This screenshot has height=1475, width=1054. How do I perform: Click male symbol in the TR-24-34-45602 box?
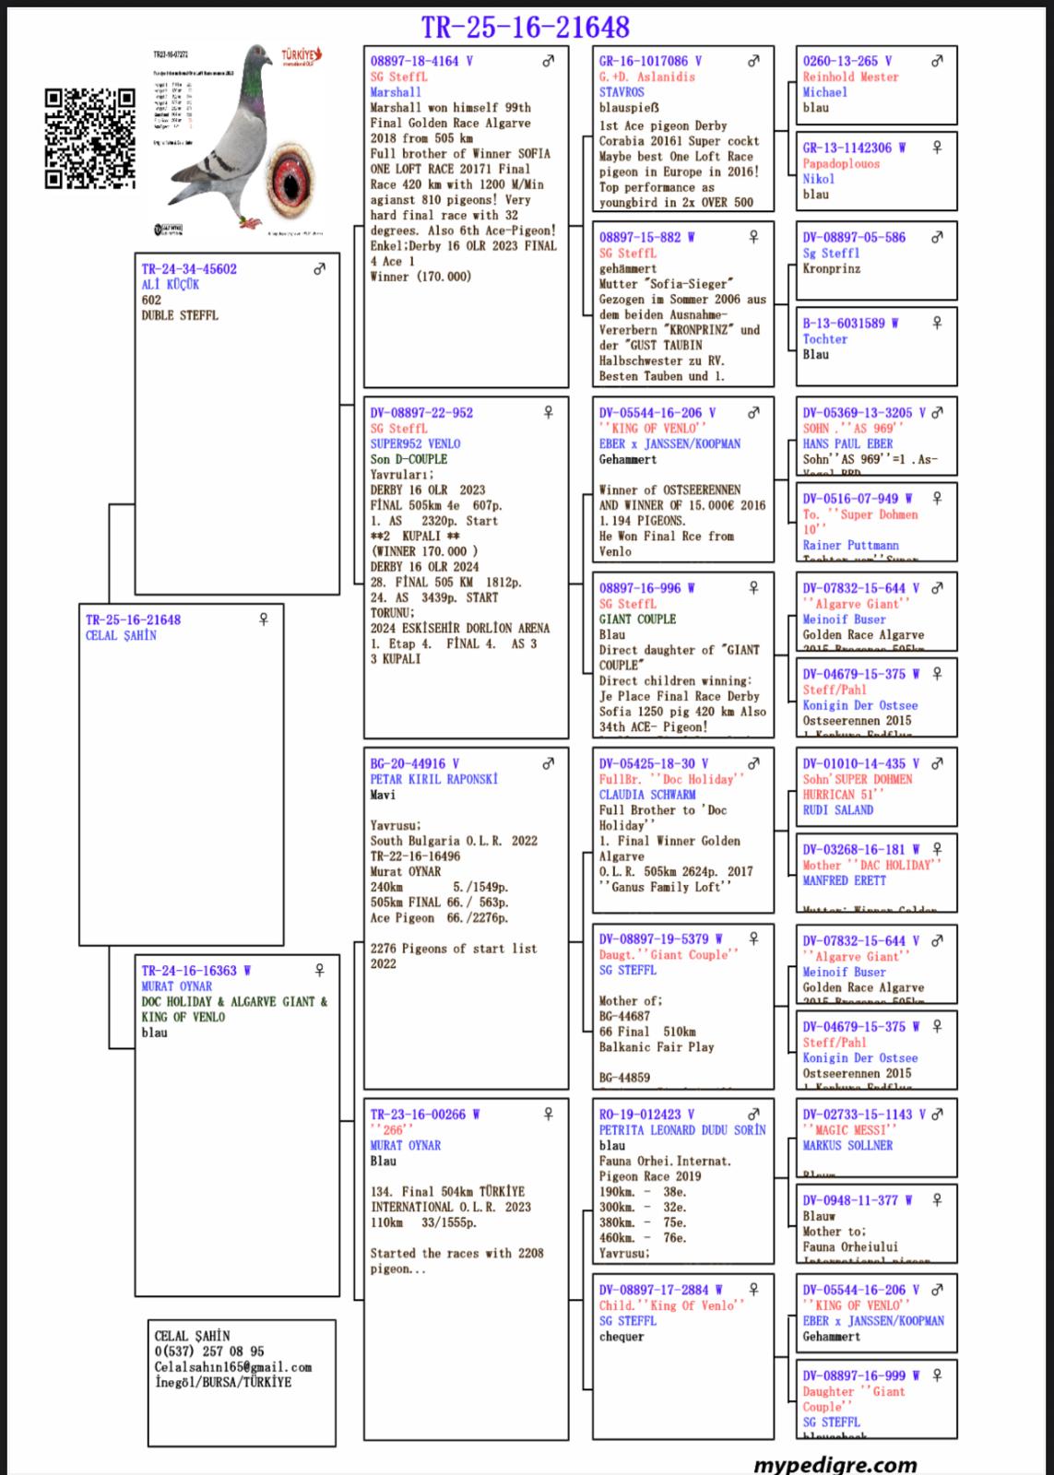click(319, 269)
